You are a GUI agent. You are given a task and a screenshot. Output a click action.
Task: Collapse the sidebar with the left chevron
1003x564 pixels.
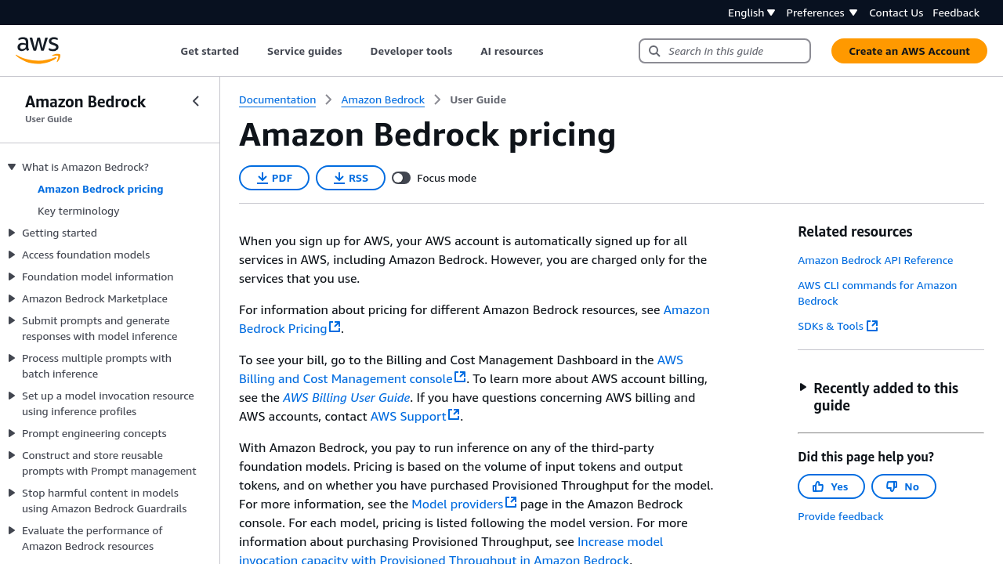(196, 101)
